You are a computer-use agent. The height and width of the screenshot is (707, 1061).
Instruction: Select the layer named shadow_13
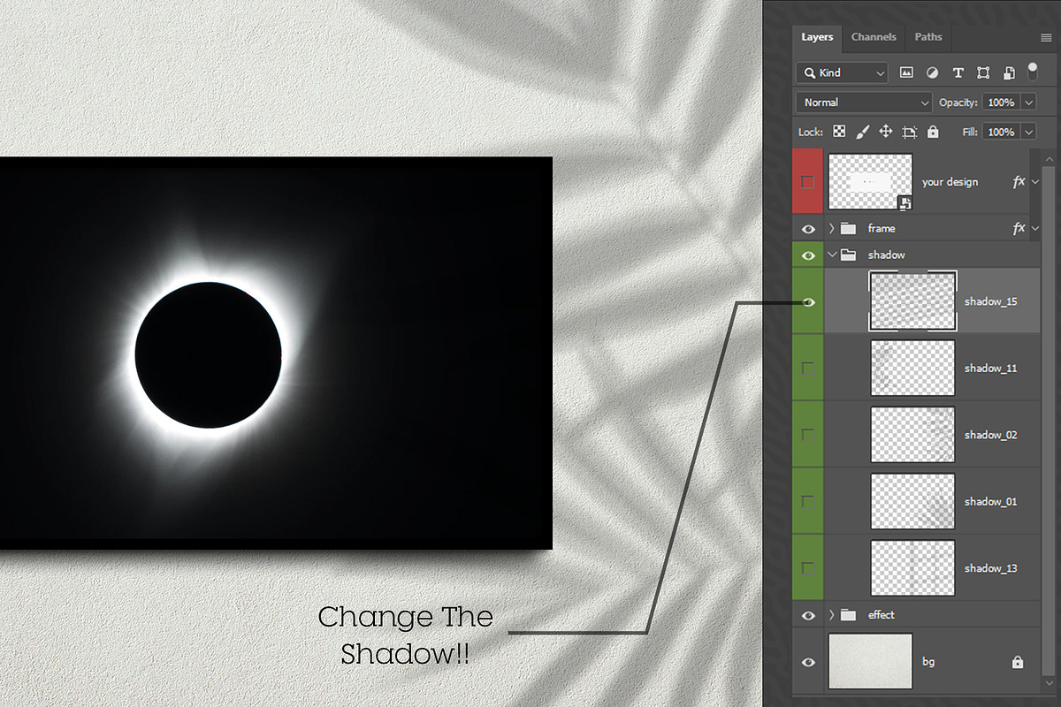coord(990,568)
